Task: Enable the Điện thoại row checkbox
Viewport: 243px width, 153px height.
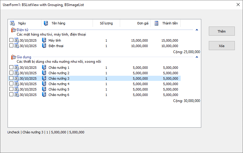Action: pyautogui.click(x=11, y=46)
